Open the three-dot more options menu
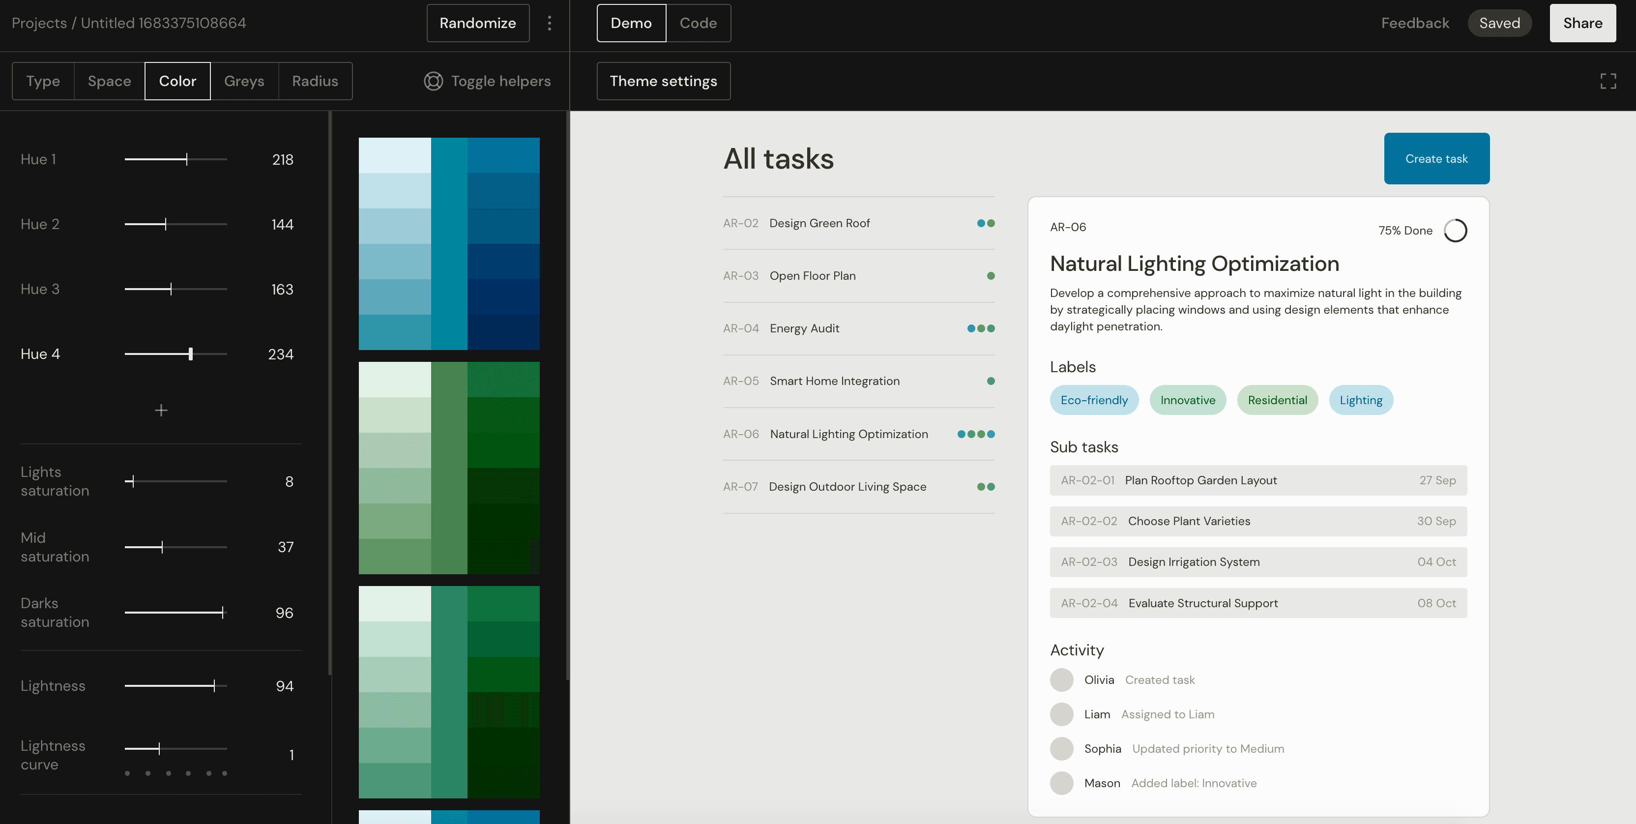This screenshot has width=1636, height=824. 550,23
